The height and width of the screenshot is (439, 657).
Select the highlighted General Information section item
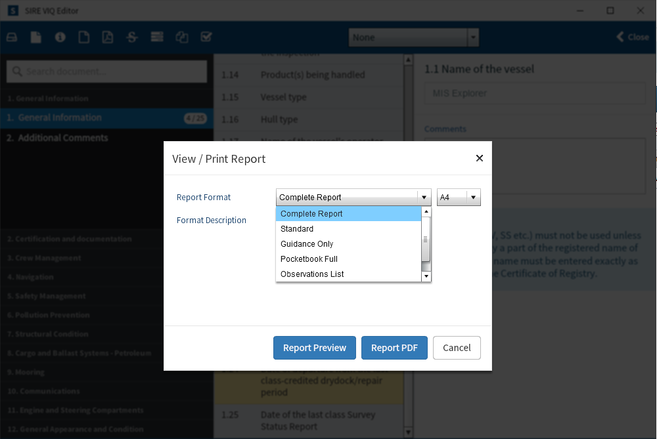click(x=106, y=118)
